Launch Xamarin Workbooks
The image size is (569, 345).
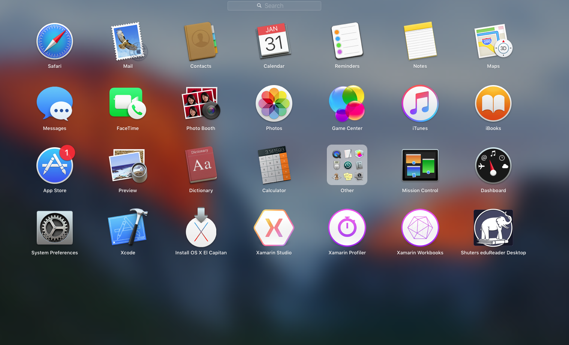pos(420,228)
